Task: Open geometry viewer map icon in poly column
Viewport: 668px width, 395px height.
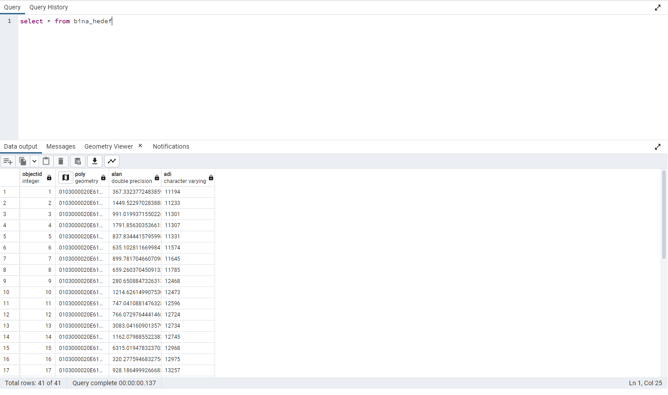Action: pyautogui.click(x=66, y=178)
